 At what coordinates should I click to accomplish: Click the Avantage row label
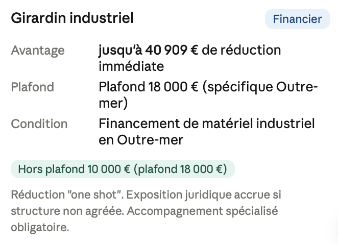click(38, 51)
